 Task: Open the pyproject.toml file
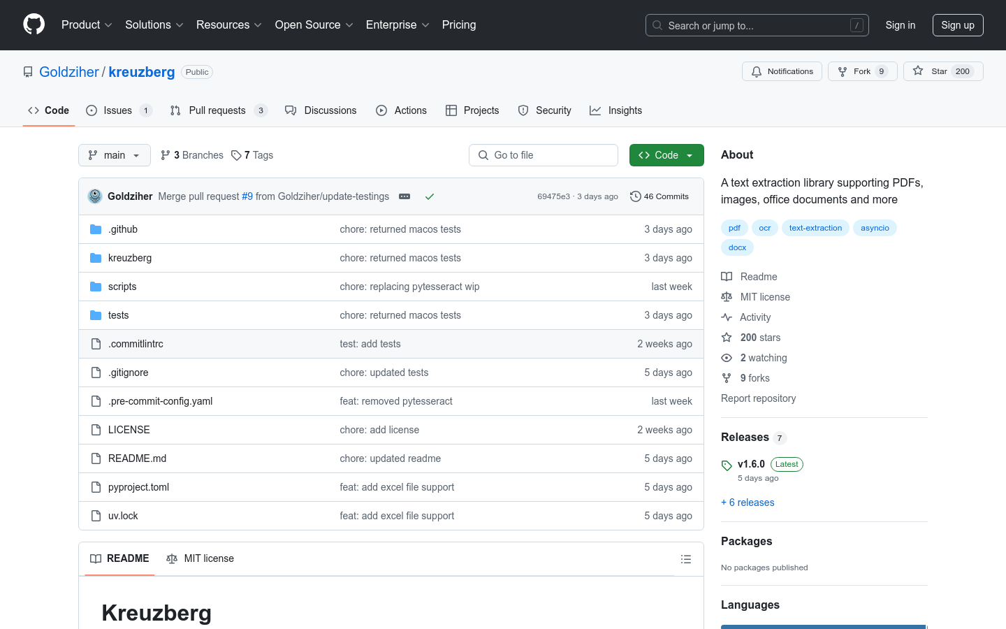tap(138, 487)
